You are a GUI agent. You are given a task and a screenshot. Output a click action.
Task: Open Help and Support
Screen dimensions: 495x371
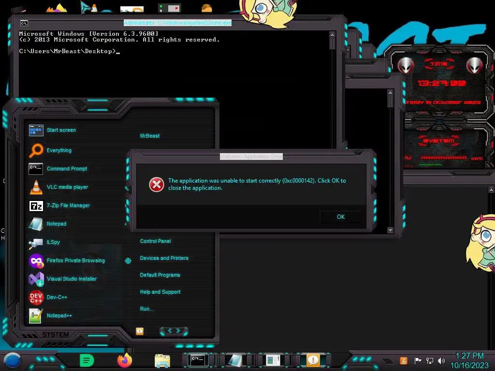[160, 292]
